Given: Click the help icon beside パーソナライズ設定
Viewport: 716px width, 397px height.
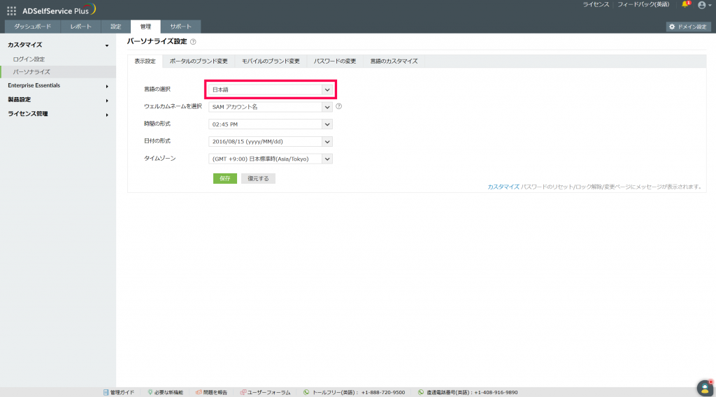Looking at the screenshot, I should click(193, 42).
